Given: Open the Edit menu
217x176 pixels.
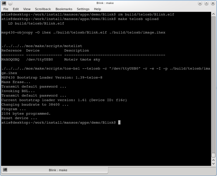Looking at the screenshot, I should pos(15,9).
